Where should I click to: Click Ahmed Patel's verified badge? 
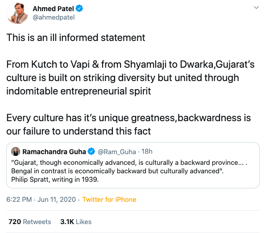[79, 8]
